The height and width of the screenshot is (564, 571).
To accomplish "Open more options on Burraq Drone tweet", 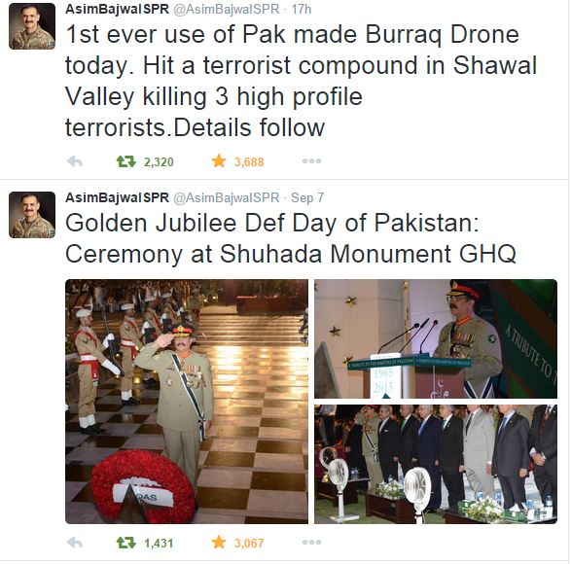I will point(311,161).
